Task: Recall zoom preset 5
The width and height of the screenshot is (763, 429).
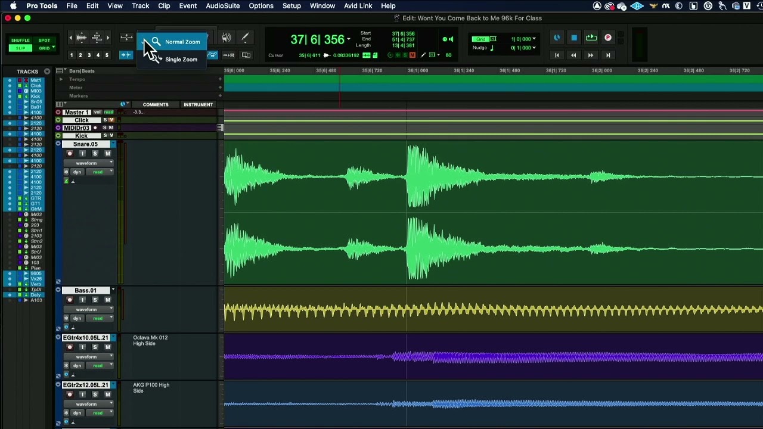Action: (107, 55)
